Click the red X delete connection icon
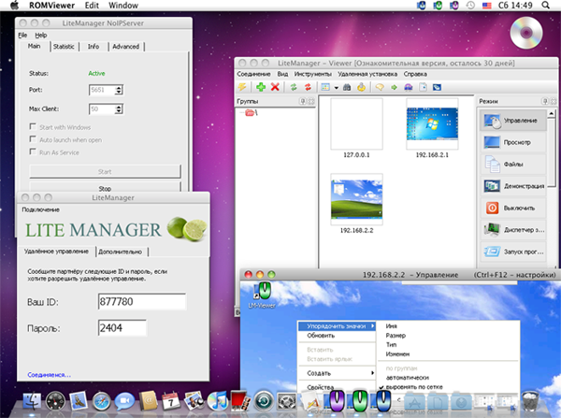This screenshot has width=561, height=418. 275,87
